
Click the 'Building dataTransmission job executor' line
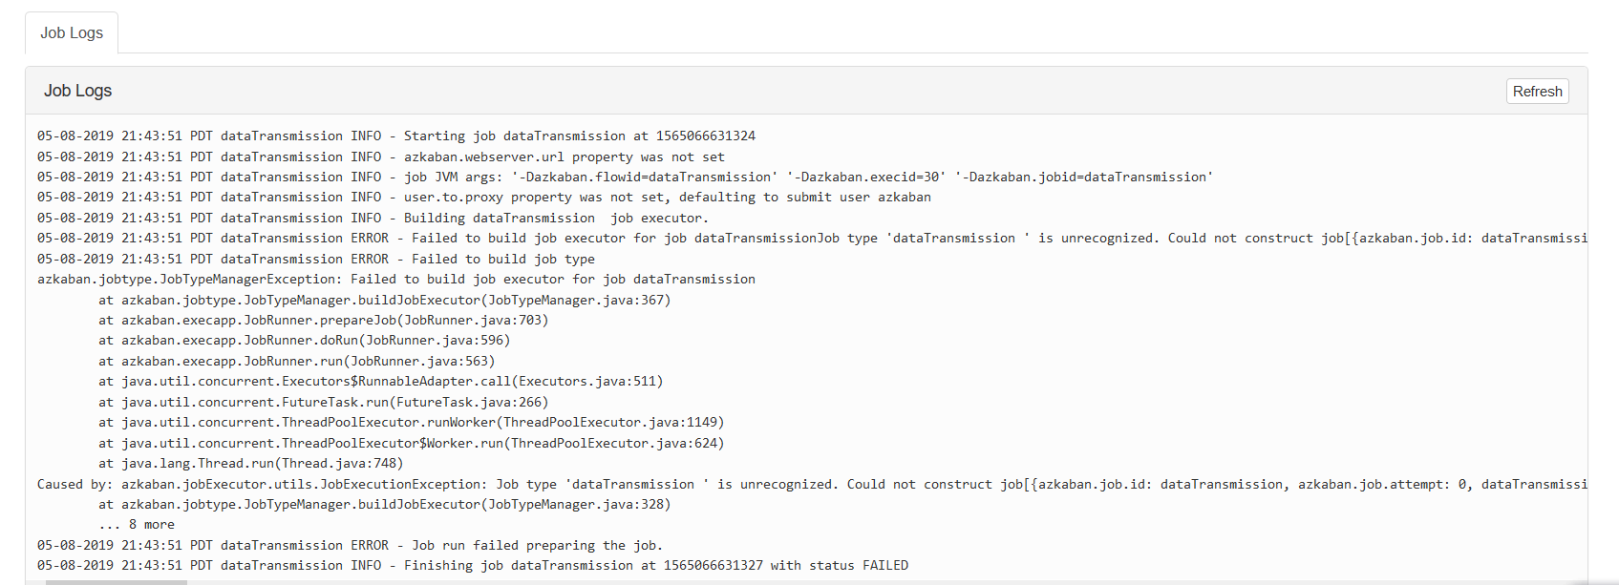point(373,219)
